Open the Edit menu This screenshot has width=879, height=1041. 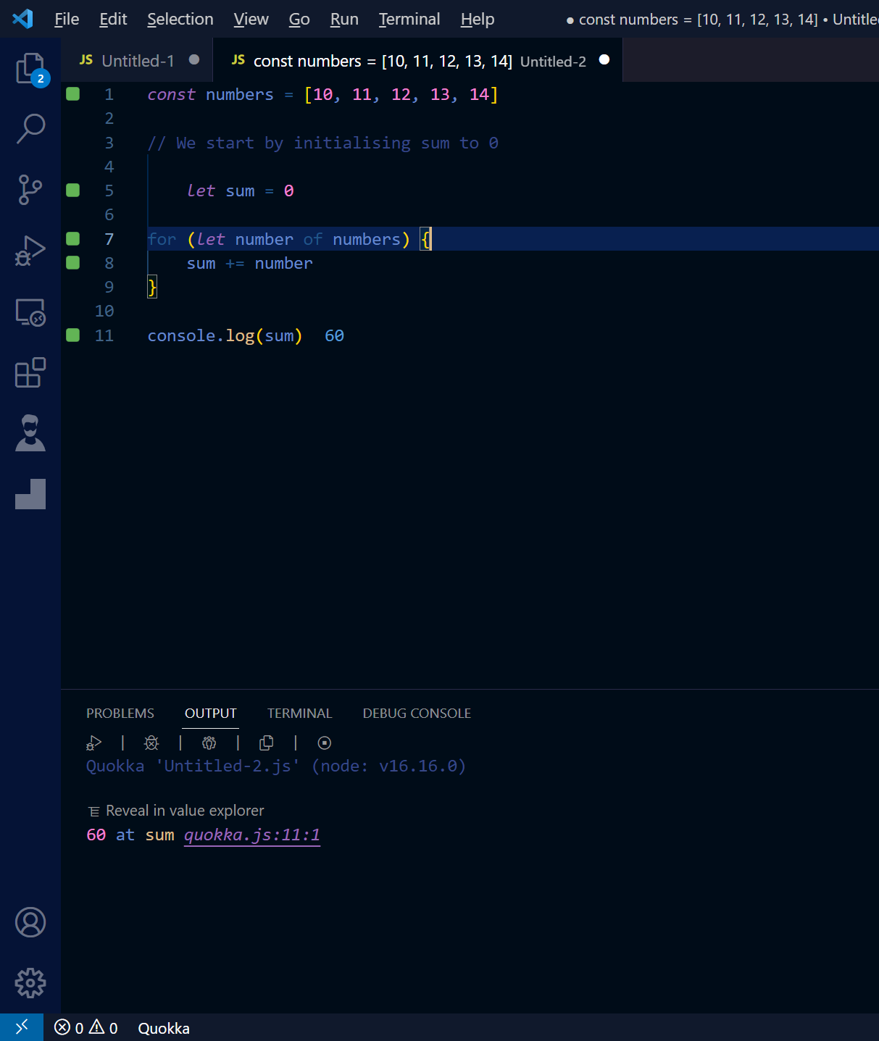pos(113,19)
